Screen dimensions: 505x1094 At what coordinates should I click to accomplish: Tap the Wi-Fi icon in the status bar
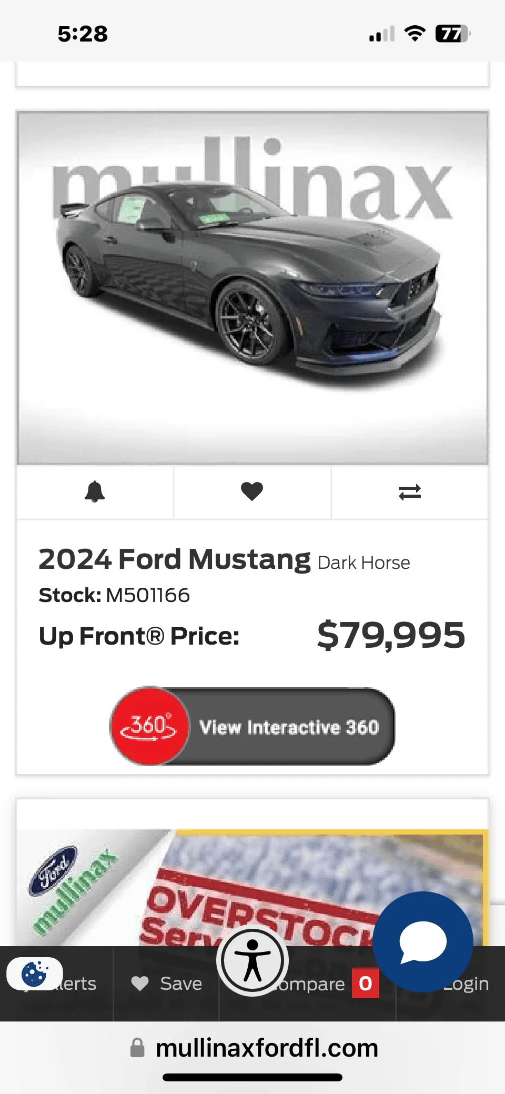tap(415, 34)
